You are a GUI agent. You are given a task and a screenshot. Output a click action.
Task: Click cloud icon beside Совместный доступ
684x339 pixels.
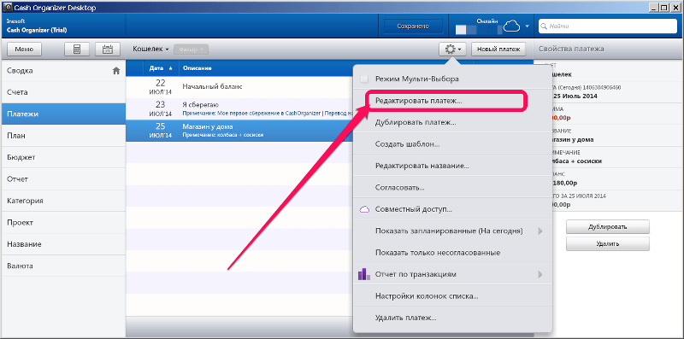tap(364, 209)
